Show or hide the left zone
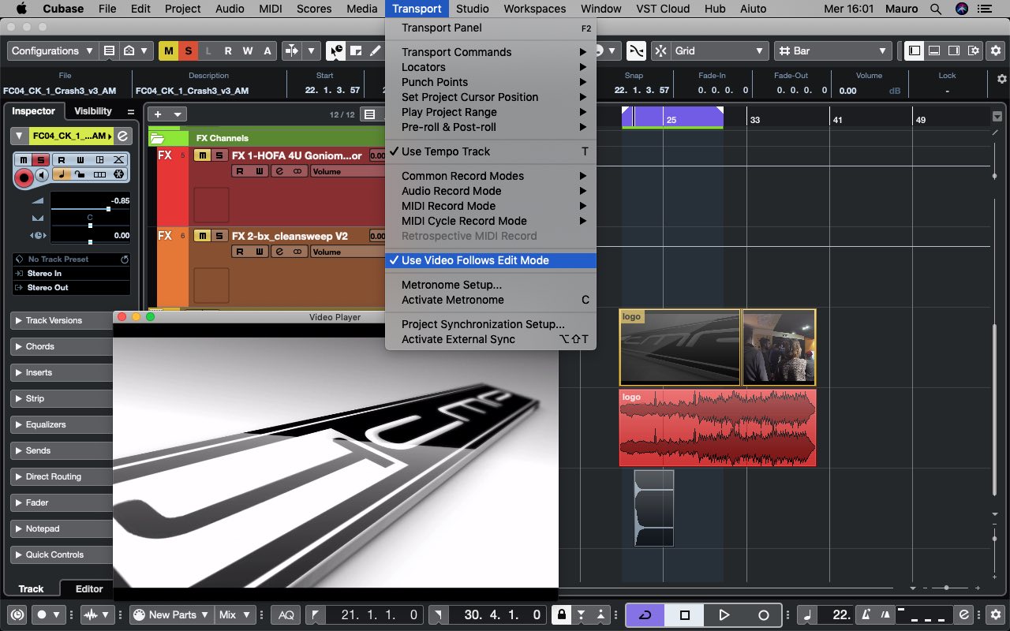1010x631 pixels. [x=915, y=50]
